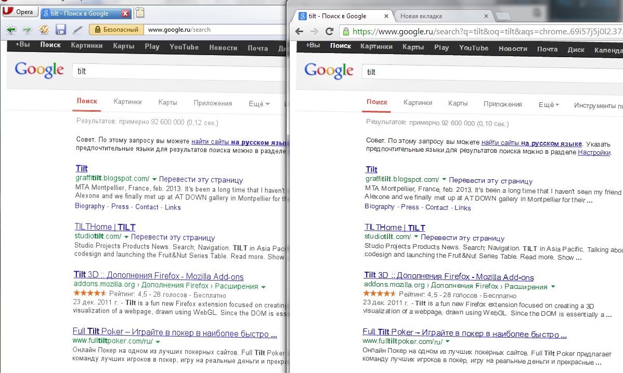Select Картинки search tab in the Chrome page
This screenshot has width=623, height=373.
(418, 103)
